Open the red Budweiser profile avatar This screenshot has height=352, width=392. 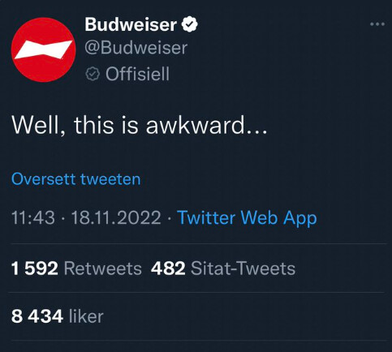(43, 49)
